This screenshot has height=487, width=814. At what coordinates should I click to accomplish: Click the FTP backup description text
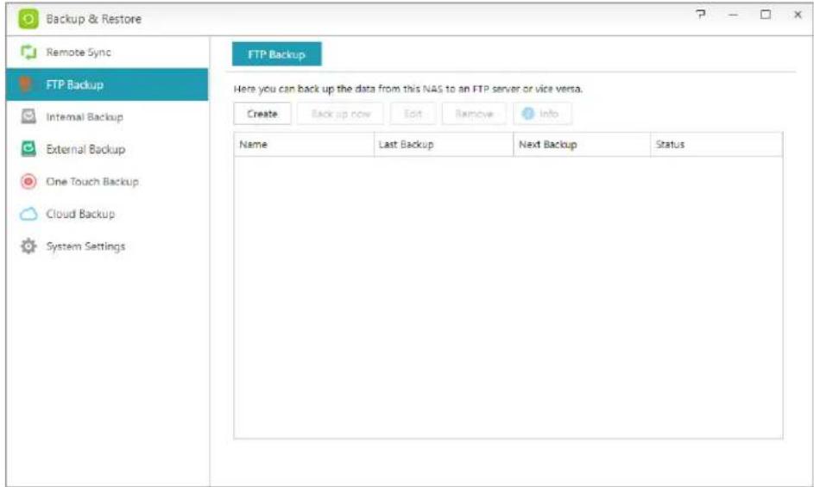408,89
